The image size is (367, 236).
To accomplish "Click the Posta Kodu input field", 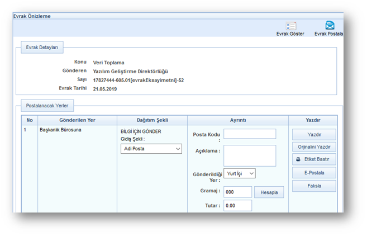I will point(250,134).
